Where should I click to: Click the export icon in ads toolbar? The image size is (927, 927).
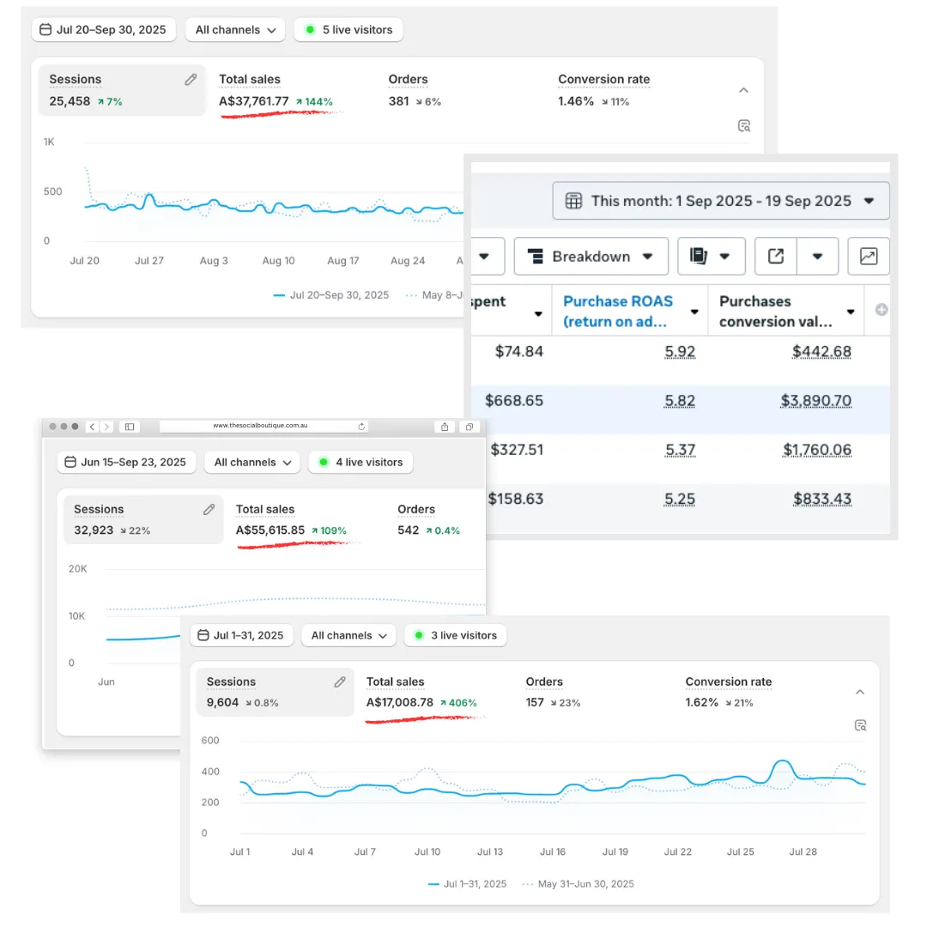(776, 256)
